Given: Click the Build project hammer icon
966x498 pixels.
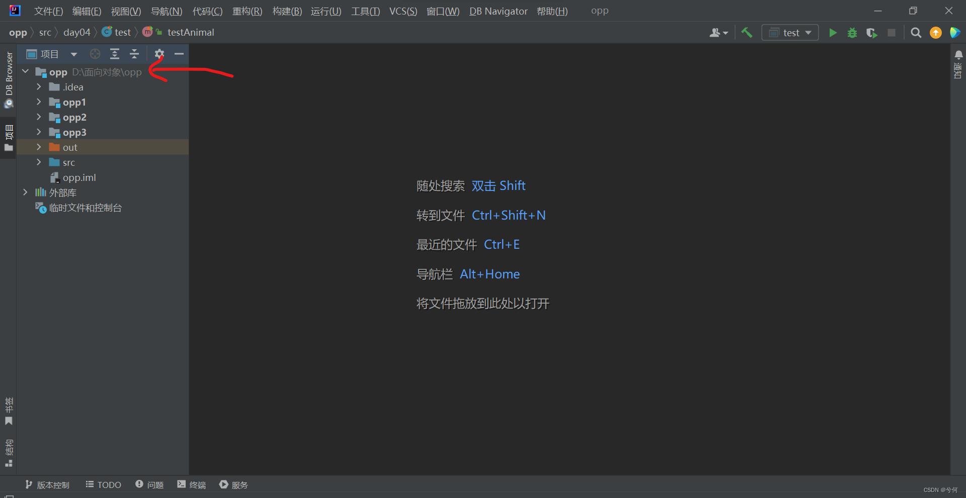Looking at the screenshot, I should click(x=747, y=33).
